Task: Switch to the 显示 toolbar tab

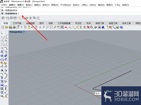Action: pyautogui.click(x=41, y=23)
